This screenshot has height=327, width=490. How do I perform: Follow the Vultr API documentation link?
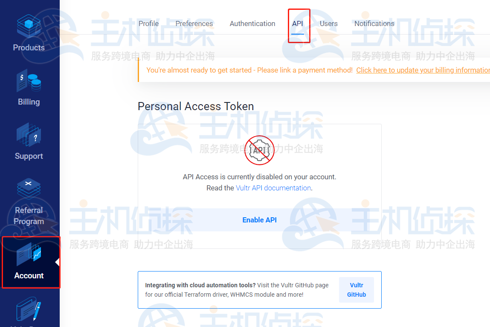[273, 188]
